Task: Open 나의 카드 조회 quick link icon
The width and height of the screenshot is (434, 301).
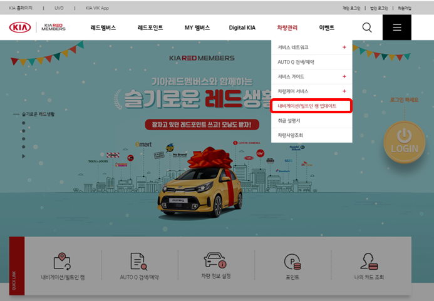Action: (x=369, y=261)
